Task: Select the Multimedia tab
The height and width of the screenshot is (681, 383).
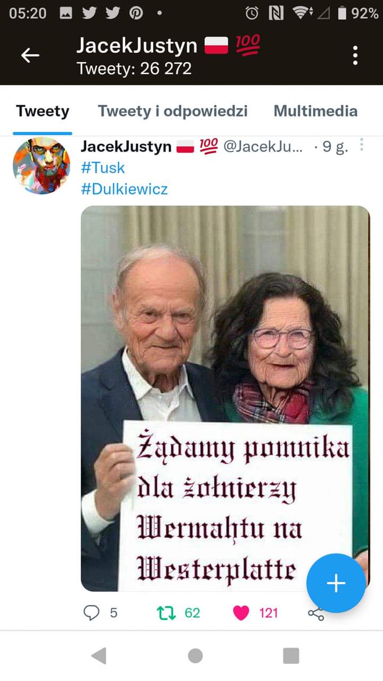Action: pos(315,111)
